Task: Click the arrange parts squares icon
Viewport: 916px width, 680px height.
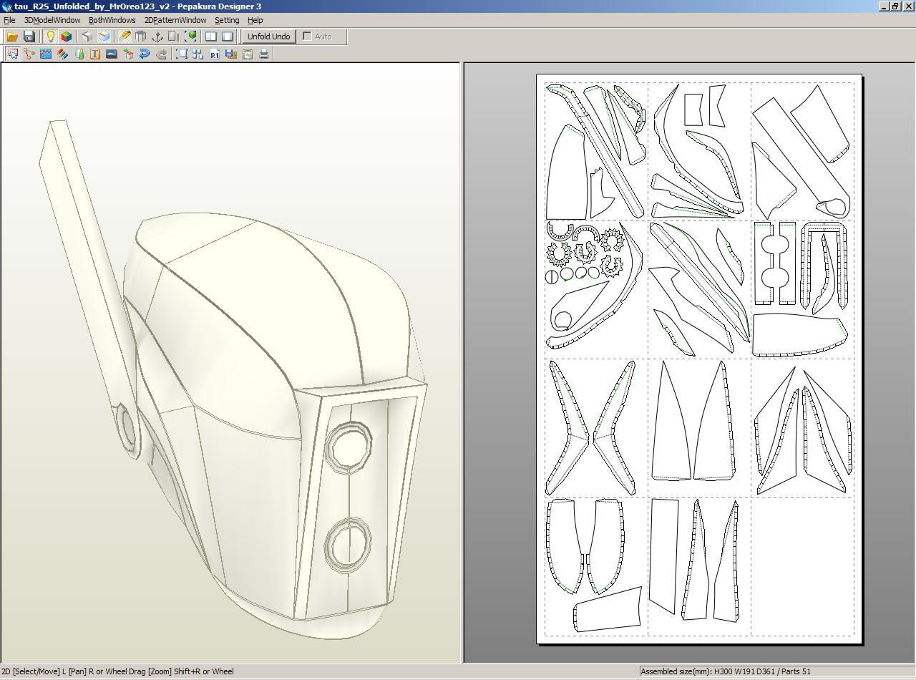Action: click(198, 54)
